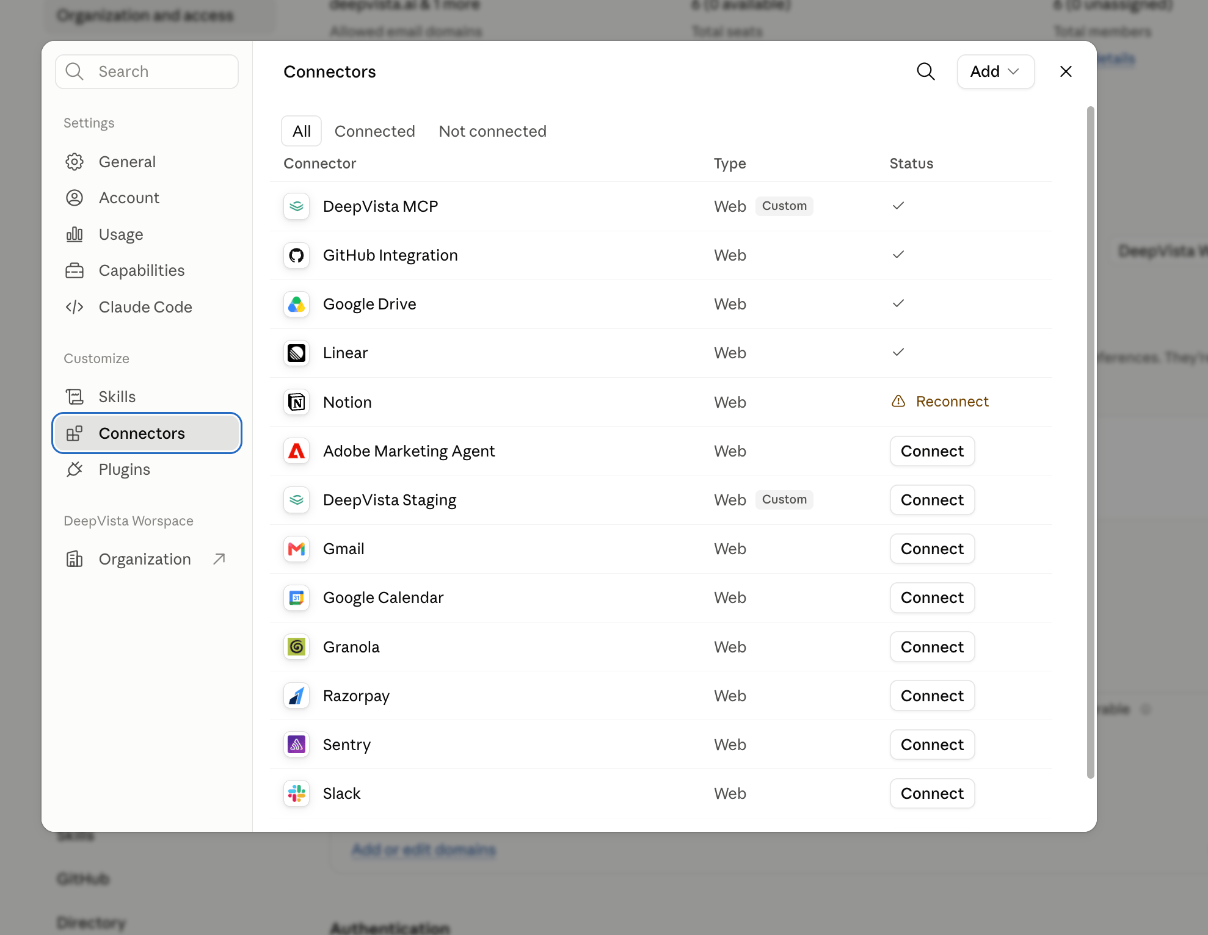Close the Connectors settings dialog

click(x=1066, y=71)
